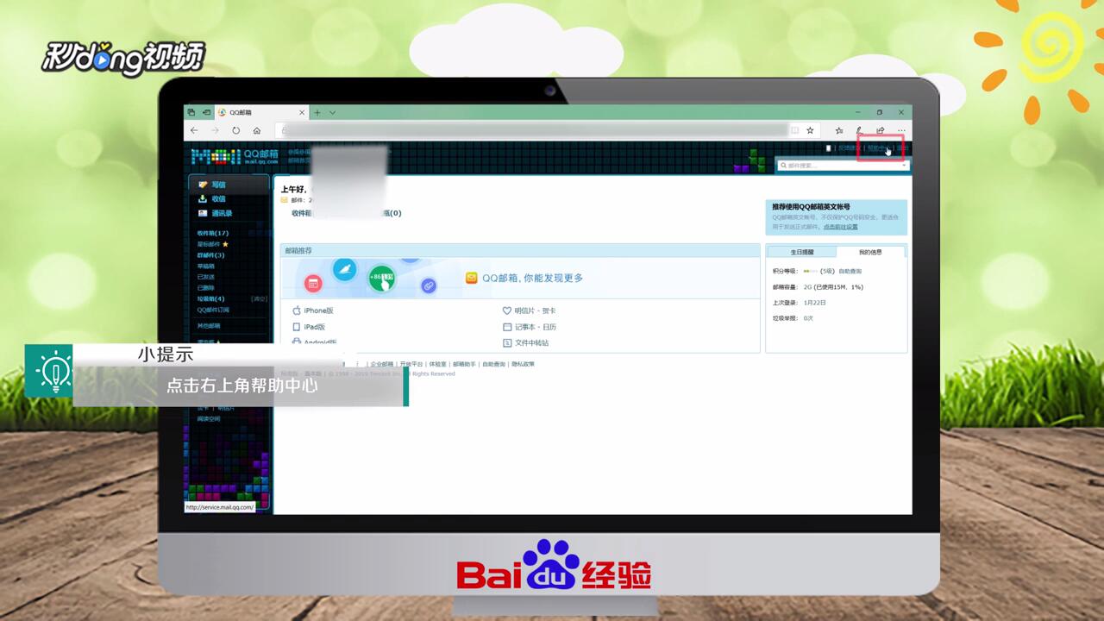This screenshot has height=621, width=1104.
Task: Open the 已删除 folder
Action: coord(205,288)
